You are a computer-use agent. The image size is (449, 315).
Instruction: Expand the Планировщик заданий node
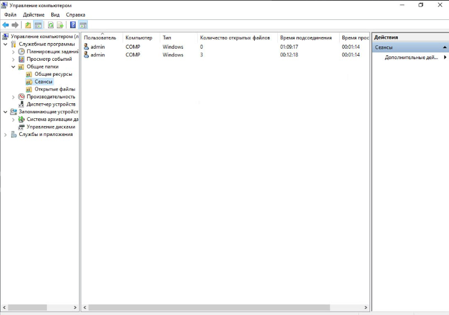(x=13, y=52)
